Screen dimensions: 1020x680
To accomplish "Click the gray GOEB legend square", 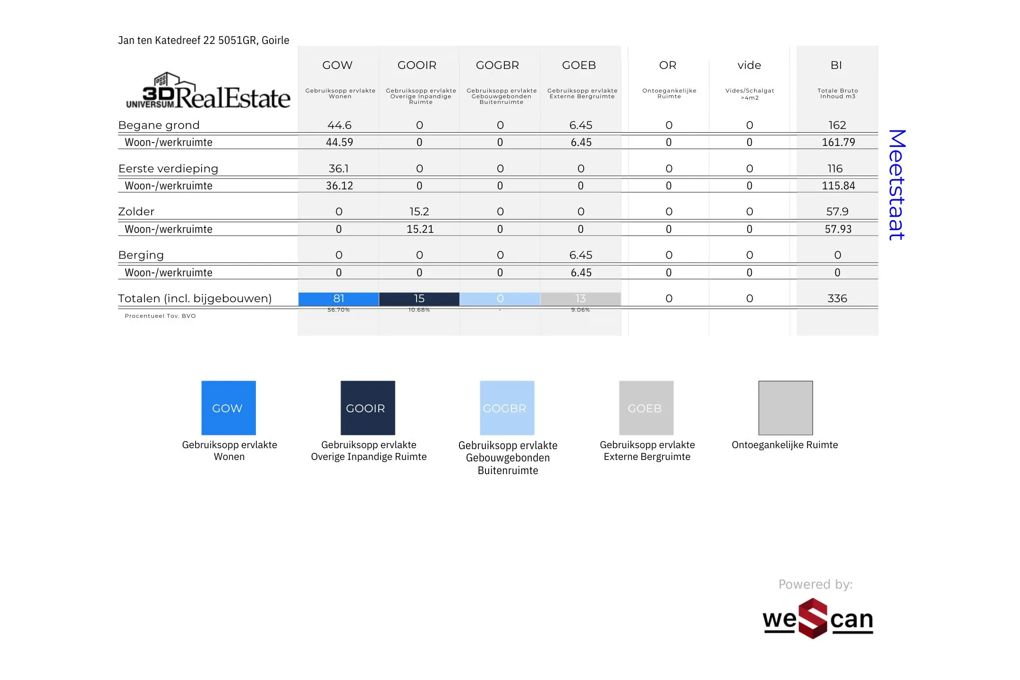I will (646, 408).
